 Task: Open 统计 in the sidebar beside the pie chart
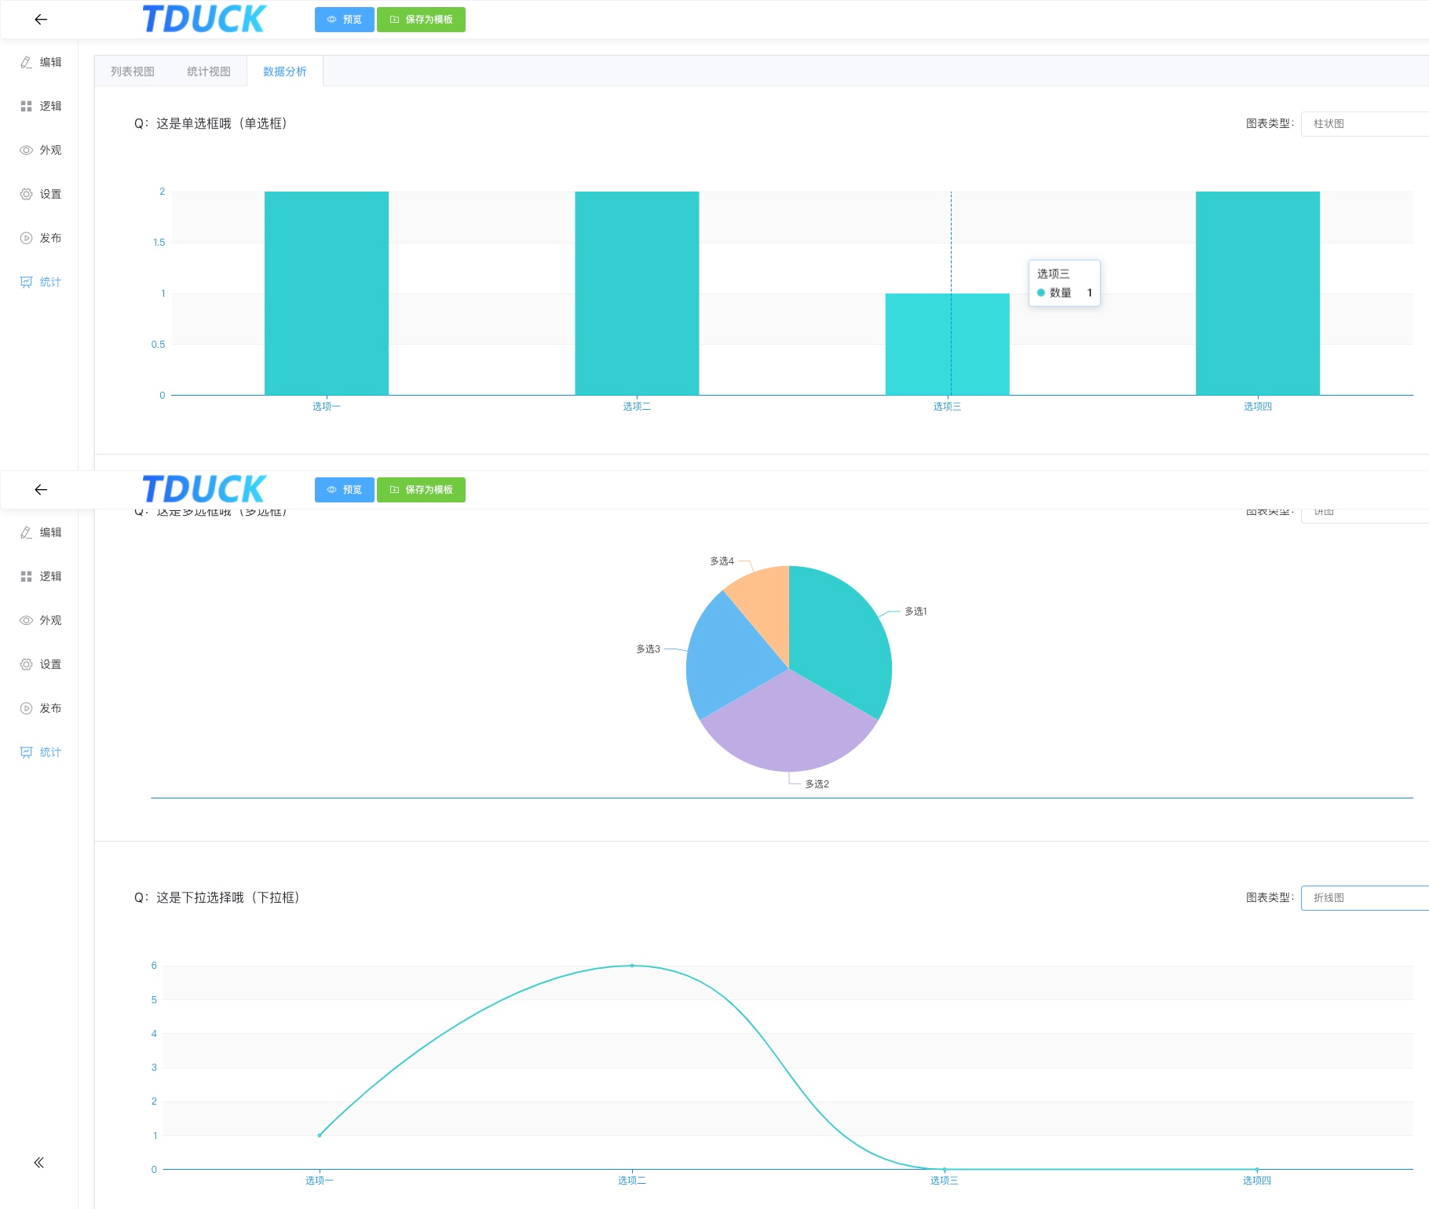coord(41,752)
